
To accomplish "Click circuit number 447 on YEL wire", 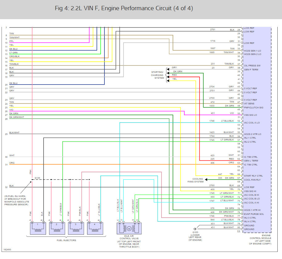I will click(x=220, y=174).
